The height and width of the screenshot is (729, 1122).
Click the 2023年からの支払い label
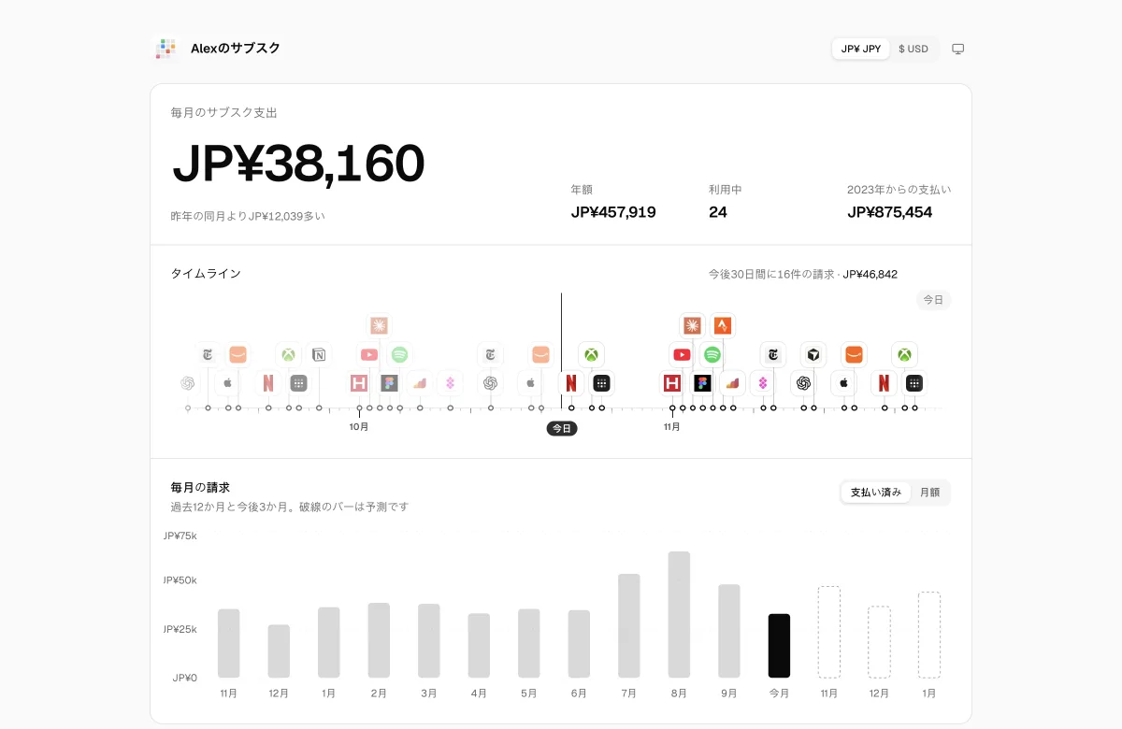(899, 190)
